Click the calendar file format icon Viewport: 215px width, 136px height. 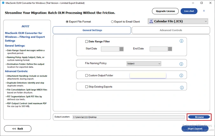(151, 21)
